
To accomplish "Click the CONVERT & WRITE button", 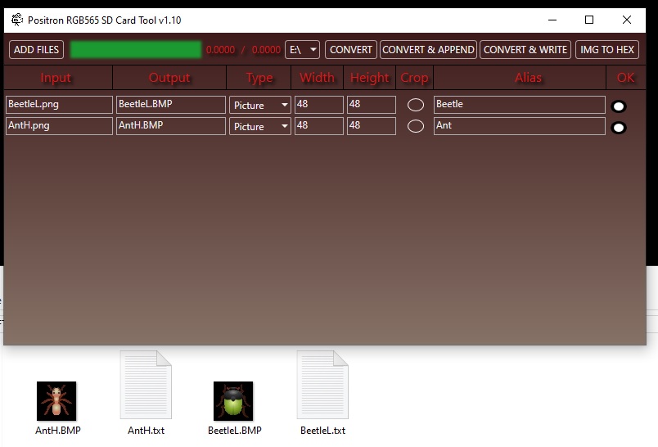I will (525, 50).
